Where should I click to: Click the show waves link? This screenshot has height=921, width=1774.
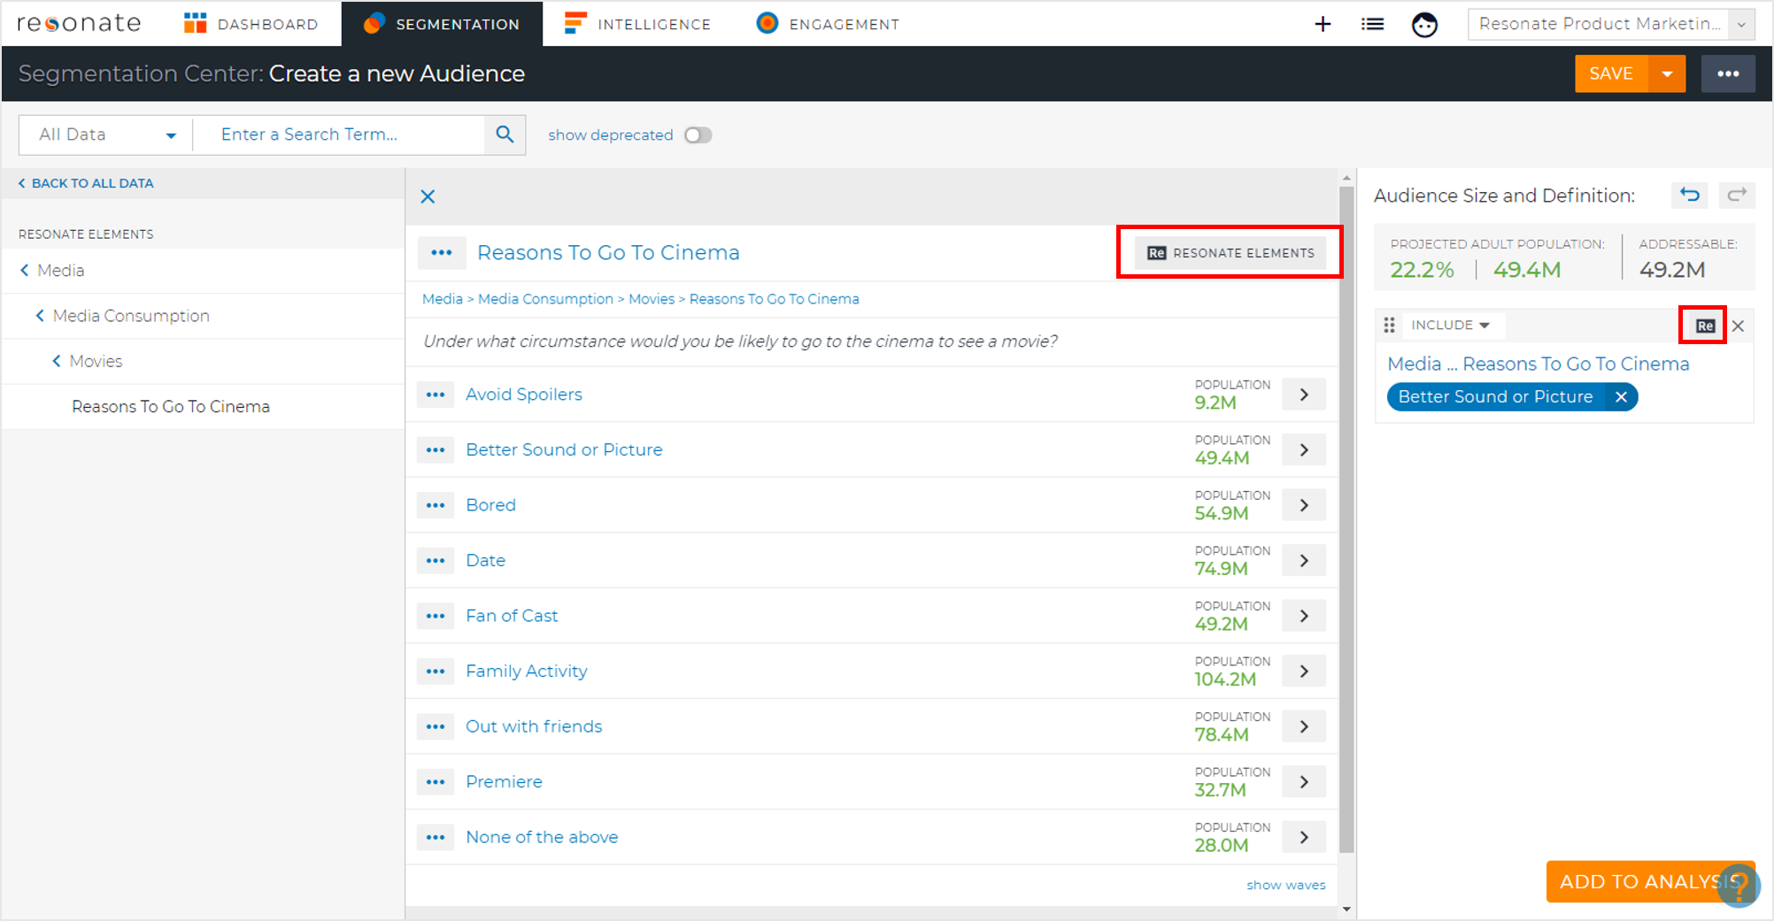(1286, 885)
